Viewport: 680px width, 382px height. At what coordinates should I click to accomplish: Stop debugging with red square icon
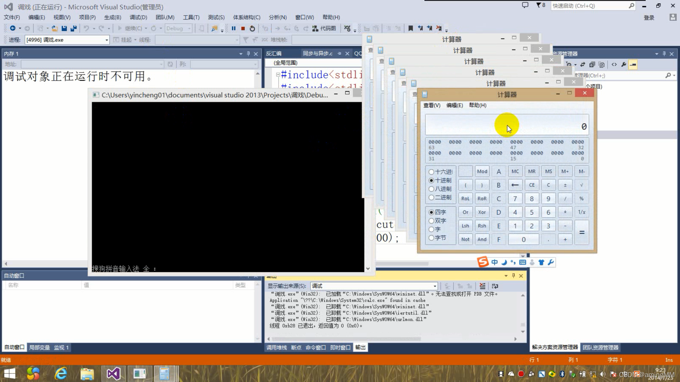coord(243,28)
